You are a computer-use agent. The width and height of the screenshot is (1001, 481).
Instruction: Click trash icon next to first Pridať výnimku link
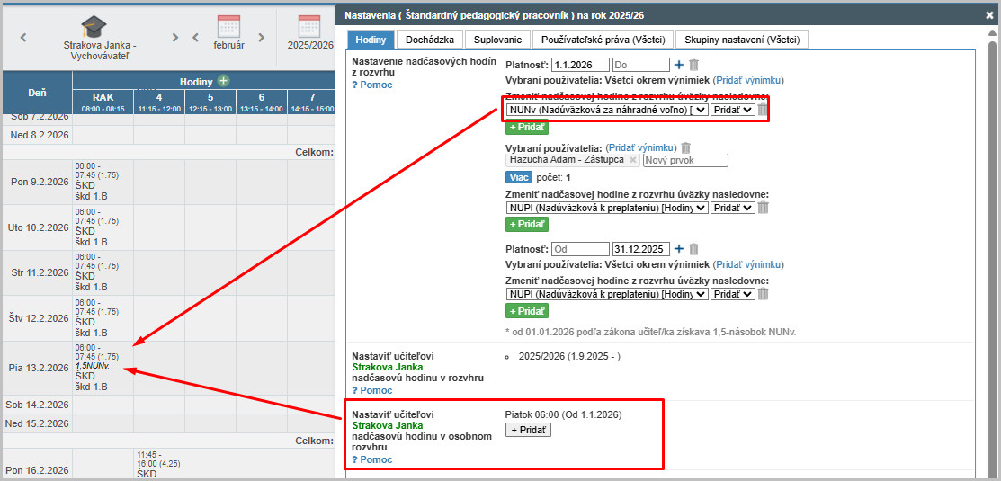click(x=685, y=147)
